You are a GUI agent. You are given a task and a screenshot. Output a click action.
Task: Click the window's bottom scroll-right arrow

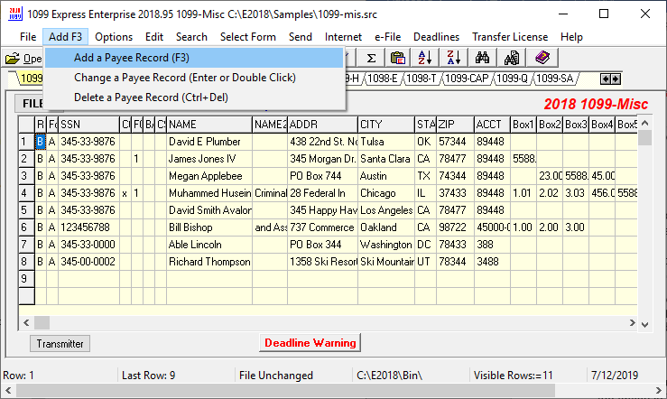click(x=659, y=390)
